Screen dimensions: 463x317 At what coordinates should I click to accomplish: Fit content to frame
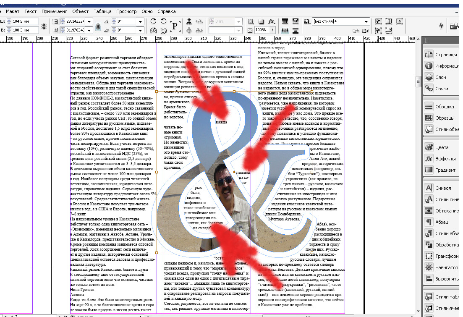378,21
